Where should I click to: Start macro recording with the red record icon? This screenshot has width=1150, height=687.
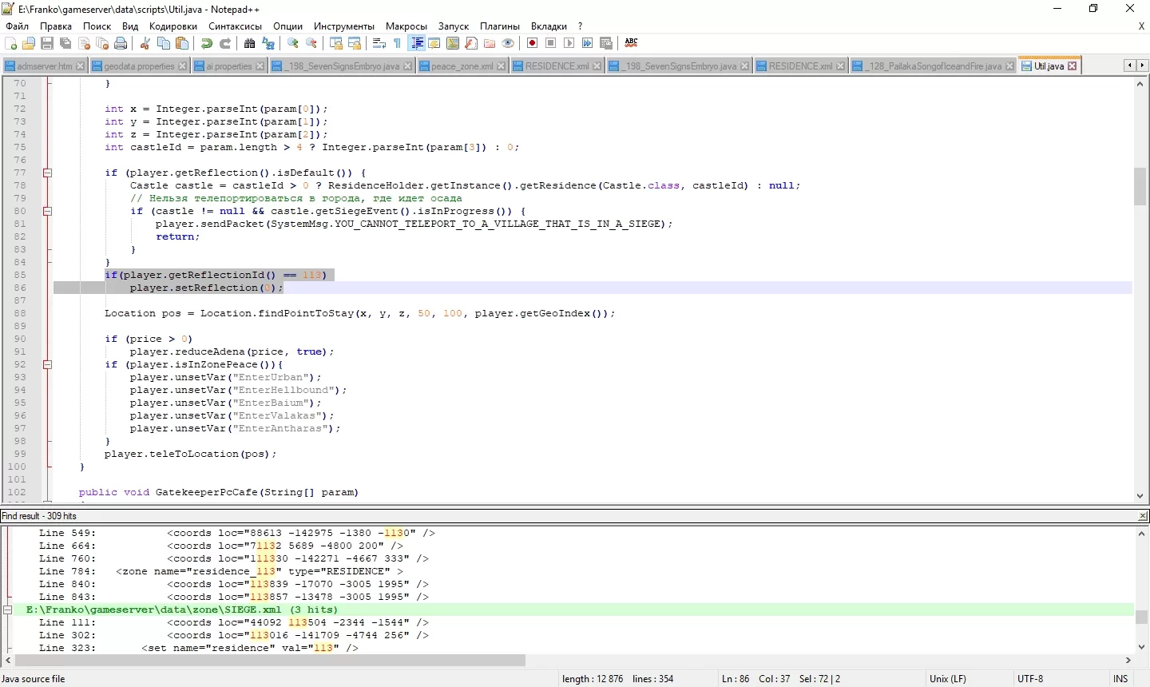[533, 43]
